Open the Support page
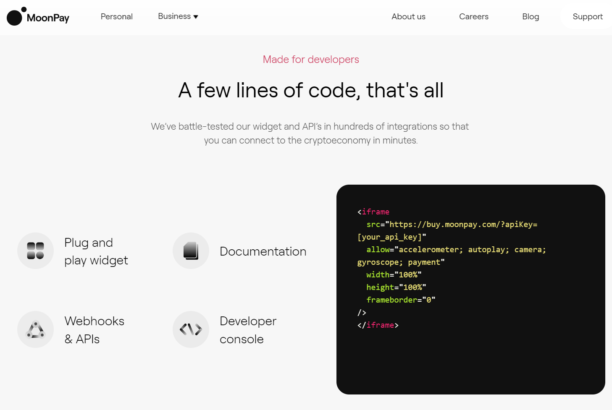This screenshot has height=410, width=612. click(587, 16)
